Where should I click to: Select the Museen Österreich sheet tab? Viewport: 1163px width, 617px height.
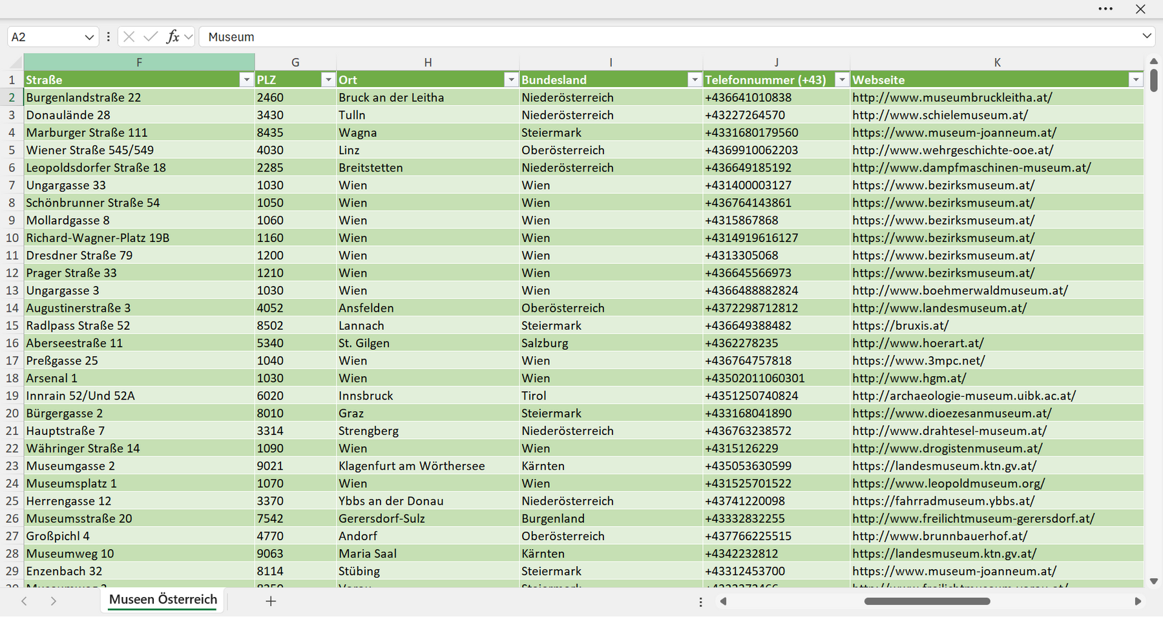coord(163,600)
